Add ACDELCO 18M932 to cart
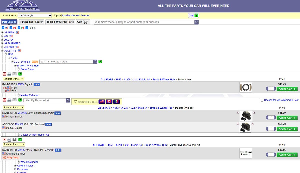The height and width of the screenshot is (173, 300). click(x=287, y=129)
